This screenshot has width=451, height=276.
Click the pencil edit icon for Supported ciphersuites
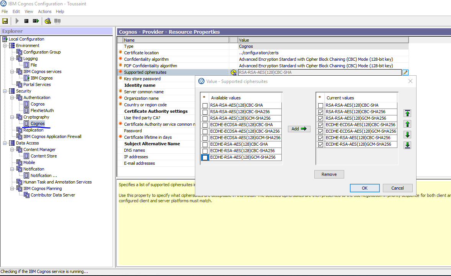click(x=405, y=72)
